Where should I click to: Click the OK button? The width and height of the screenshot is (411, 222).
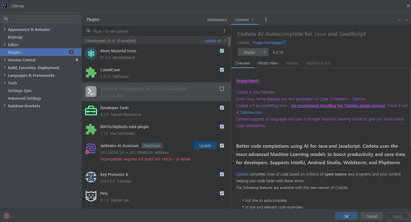[346, 216]
